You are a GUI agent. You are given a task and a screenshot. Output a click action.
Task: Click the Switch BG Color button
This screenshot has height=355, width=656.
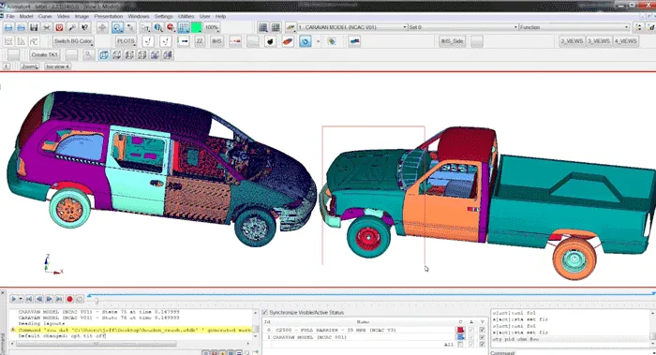[x=73, y=41]
